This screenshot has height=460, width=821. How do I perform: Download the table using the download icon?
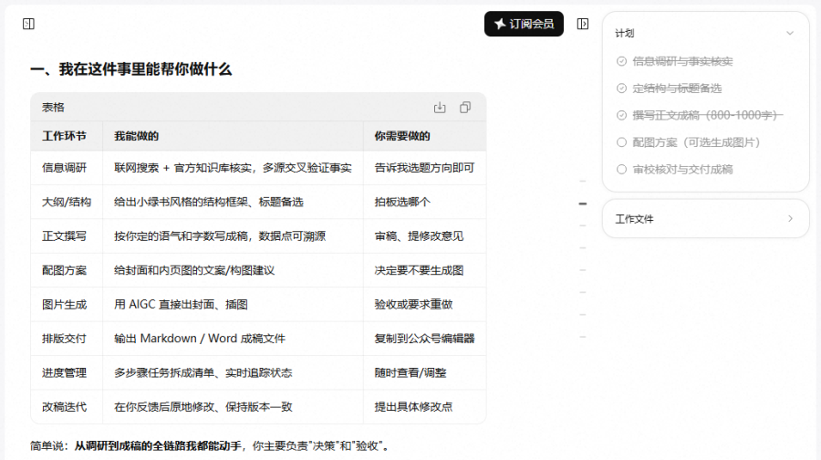[x=440, y=108]
